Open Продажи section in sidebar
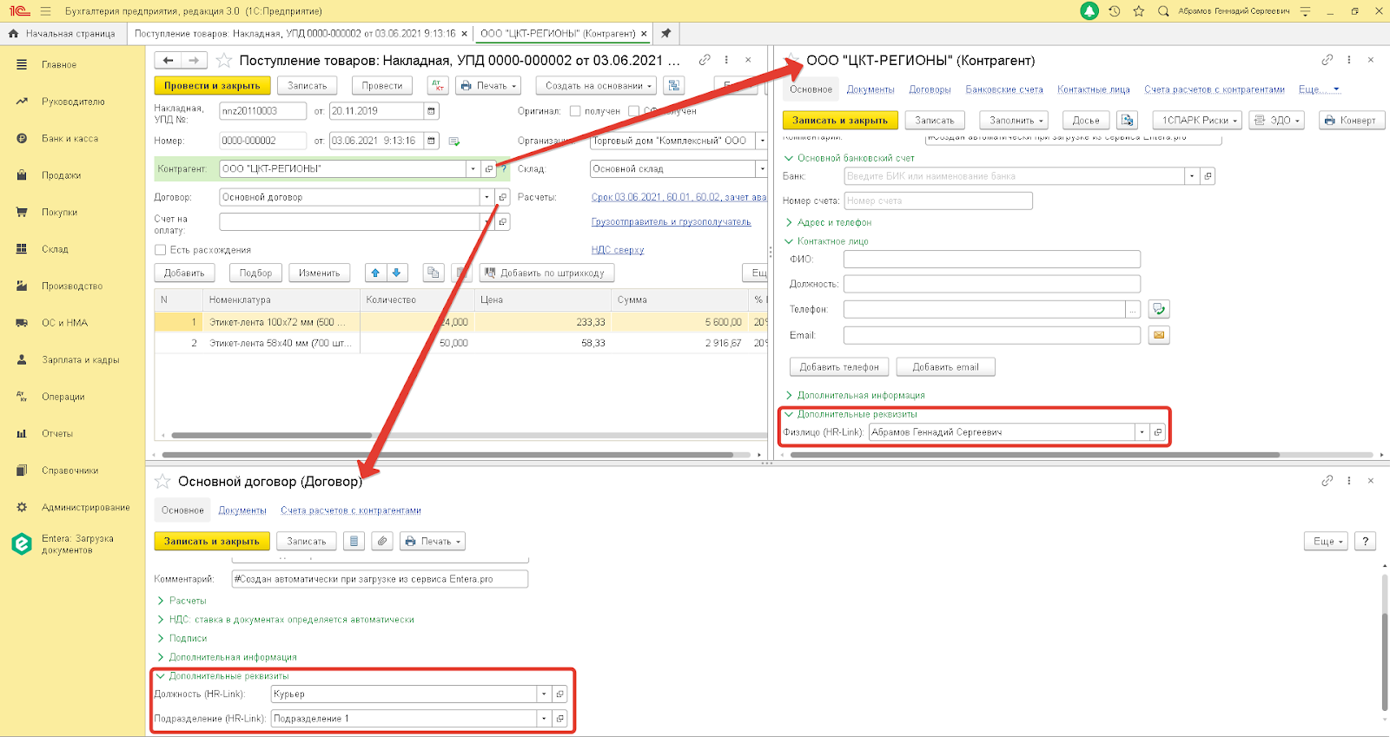 pos(61,175)
